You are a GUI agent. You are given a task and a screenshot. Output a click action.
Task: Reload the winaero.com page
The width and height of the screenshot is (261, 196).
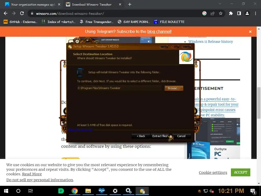click(22, 14)
